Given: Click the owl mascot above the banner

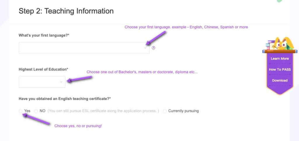Looking at the screenshot, I should [280, 44].
